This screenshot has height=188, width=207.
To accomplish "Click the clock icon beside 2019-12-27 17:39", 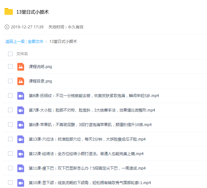I will click(x=7, y=27).
